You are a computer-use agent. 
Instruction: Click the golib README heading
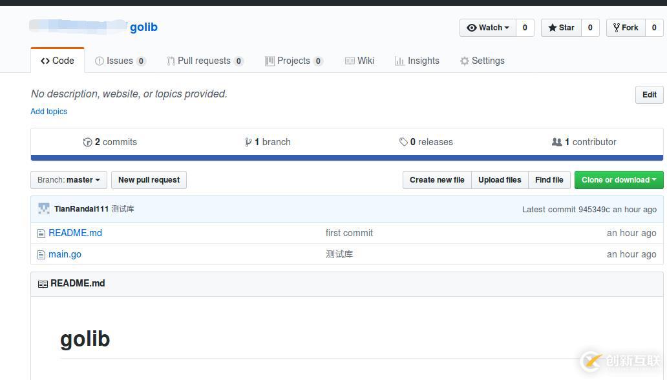point(85,339)
